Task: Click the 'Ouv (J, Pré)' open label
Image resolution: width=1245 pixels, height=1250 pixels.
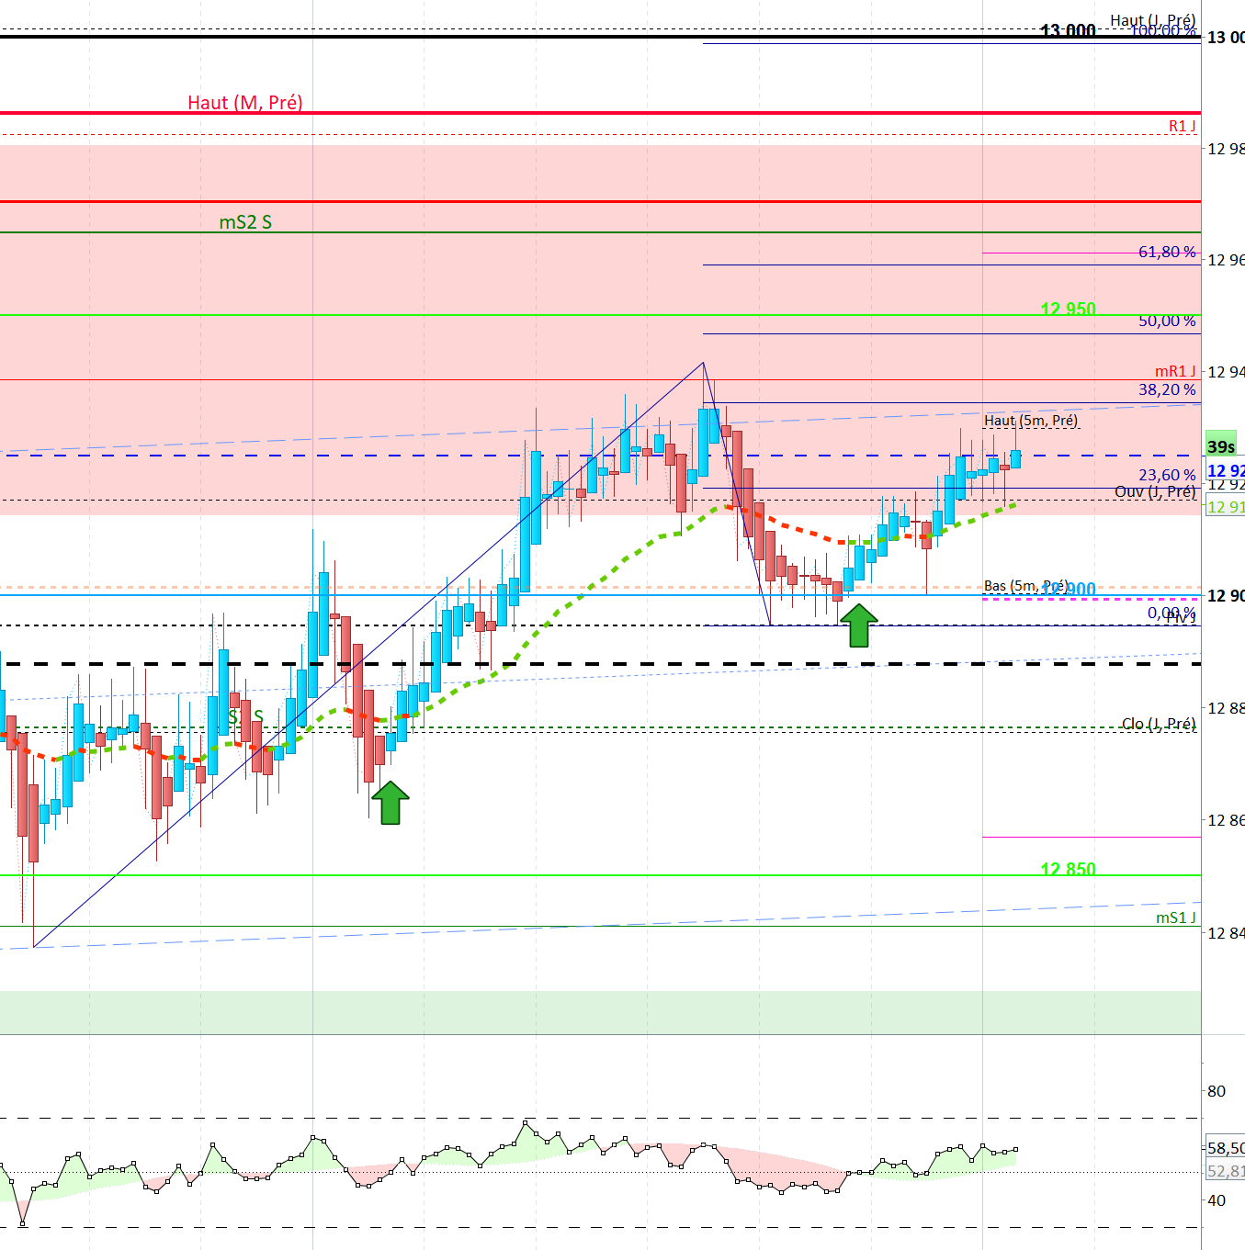Action: [x=1155, y=491]
